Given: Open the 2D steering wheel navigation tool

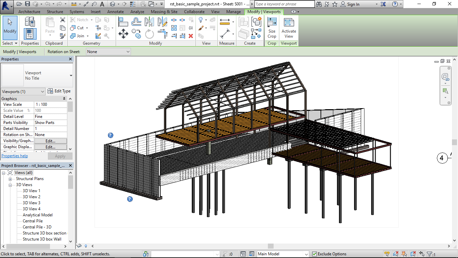Looking at the screenshot, I should pyautogui.click(x=445, y=77).
